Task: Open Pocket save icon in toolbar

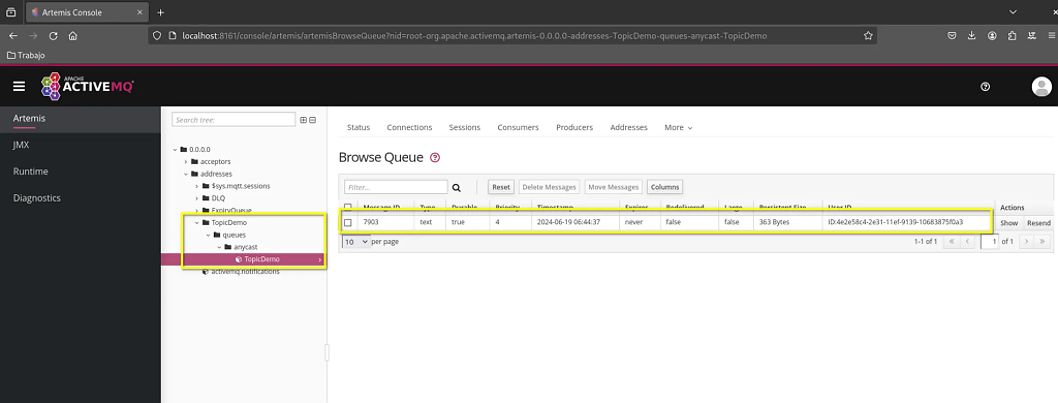Action: 952,36
